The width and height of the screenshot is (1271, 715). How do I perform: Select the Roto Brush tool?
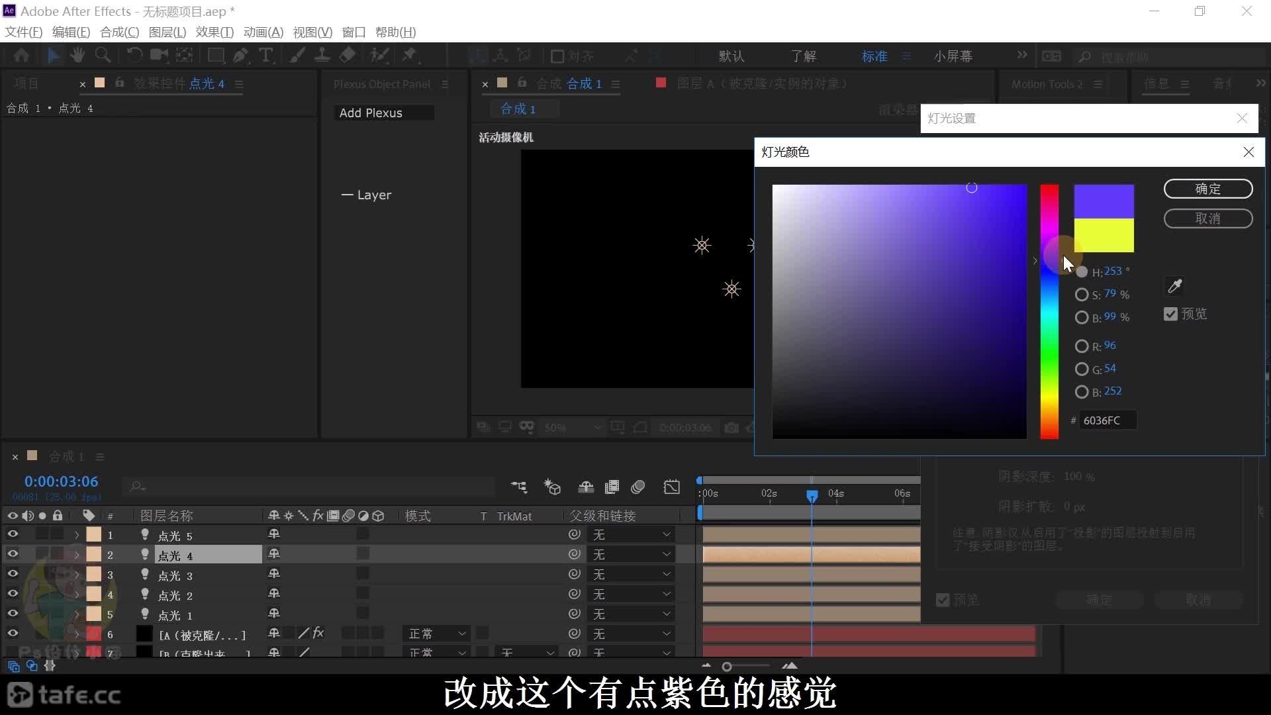[x=379, y=56]
